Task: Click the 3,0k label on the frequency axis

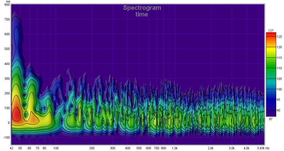Action: [x=232, y=148]
